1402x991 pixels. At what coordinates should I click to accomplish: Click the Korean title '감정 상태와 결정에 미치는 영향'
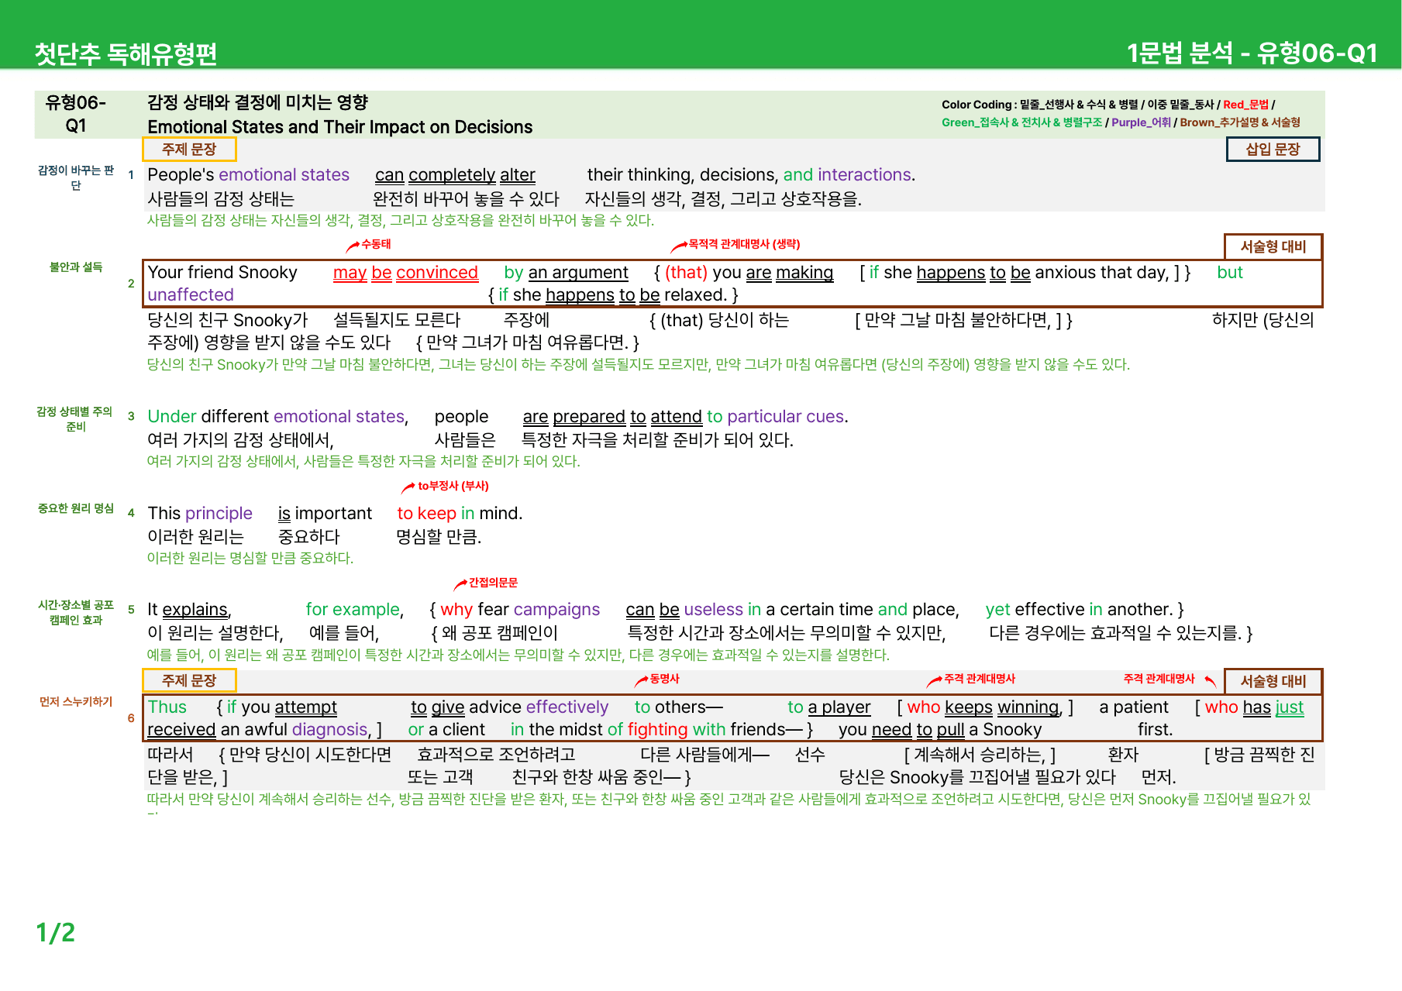[257, 102]
